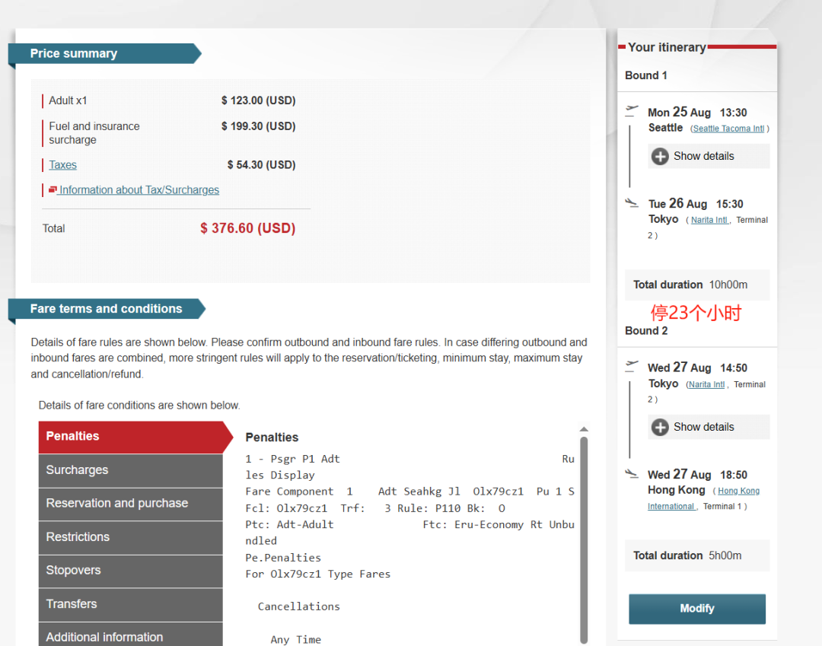Click the scroll-up arrow in fare rules panel
Image resolution: width=822 pixels, height=646 pixels.
point(584,429)
